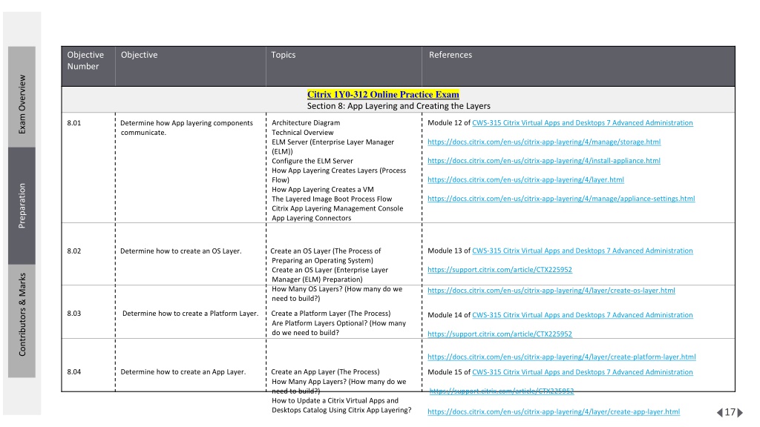This screenshot has height=427, width=760.
Task: Open create-platform-layer.html docs link
Action: tap(561, 357)
